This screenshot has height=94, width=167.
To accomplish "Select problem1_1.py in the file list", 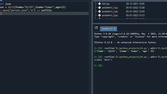I will pos(110,8).
